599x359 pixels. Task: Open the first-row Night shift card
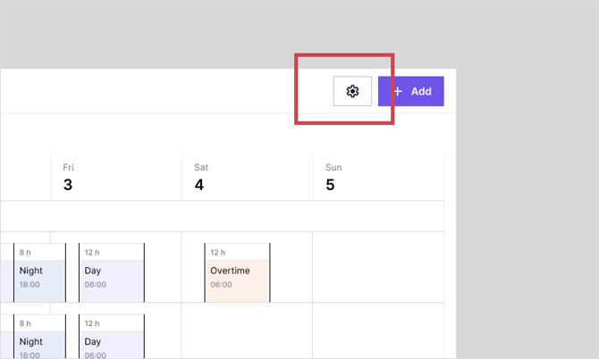tap(39, 277)
